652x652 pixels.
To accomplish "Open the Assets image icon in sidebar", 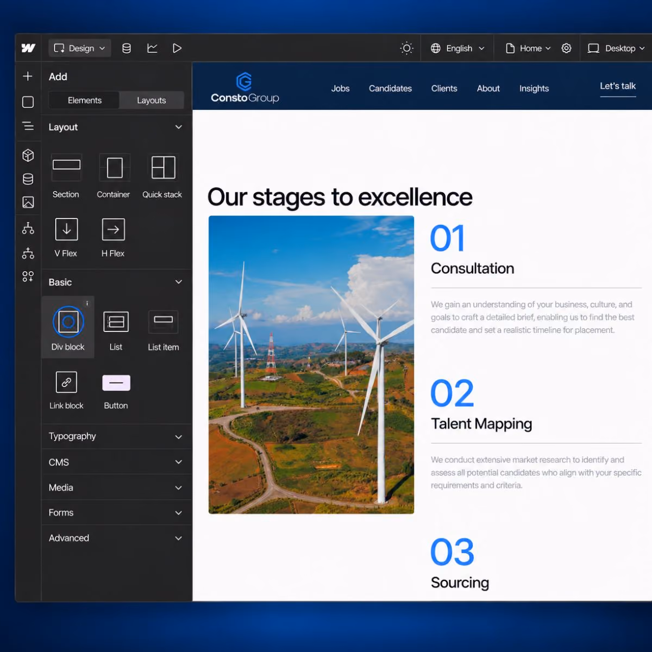I will (x=28, y=202).
